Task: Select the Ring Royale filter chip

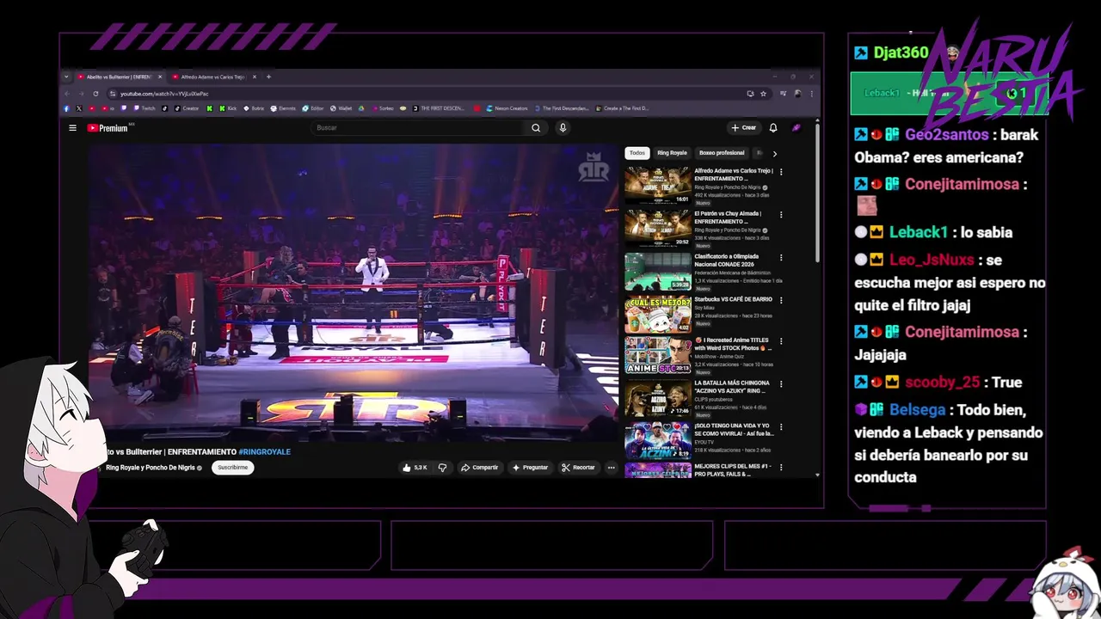Action: tap(672, 153)
